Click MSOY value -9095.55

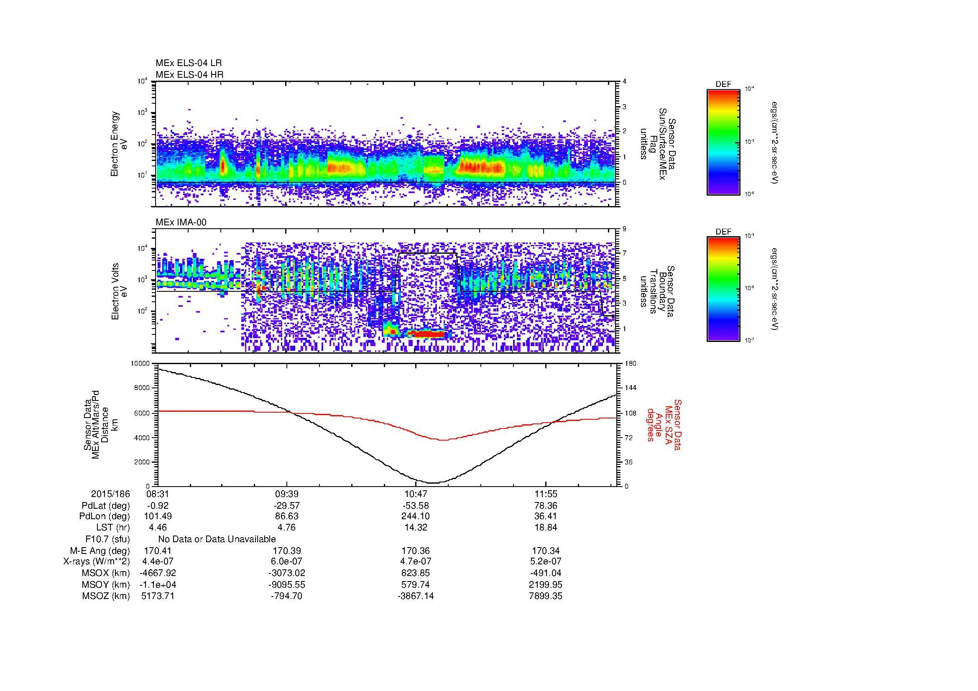pos(287,585)
